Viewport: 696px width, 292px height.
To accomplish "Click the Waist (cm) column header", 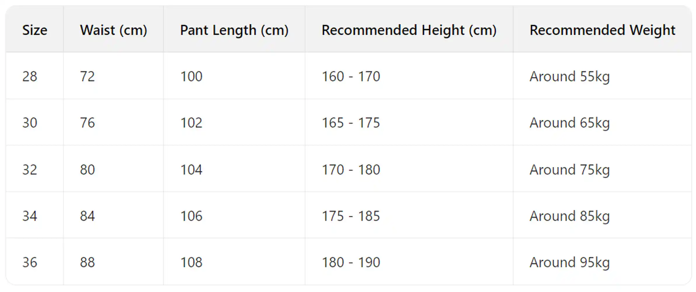I will coord(114,30).
